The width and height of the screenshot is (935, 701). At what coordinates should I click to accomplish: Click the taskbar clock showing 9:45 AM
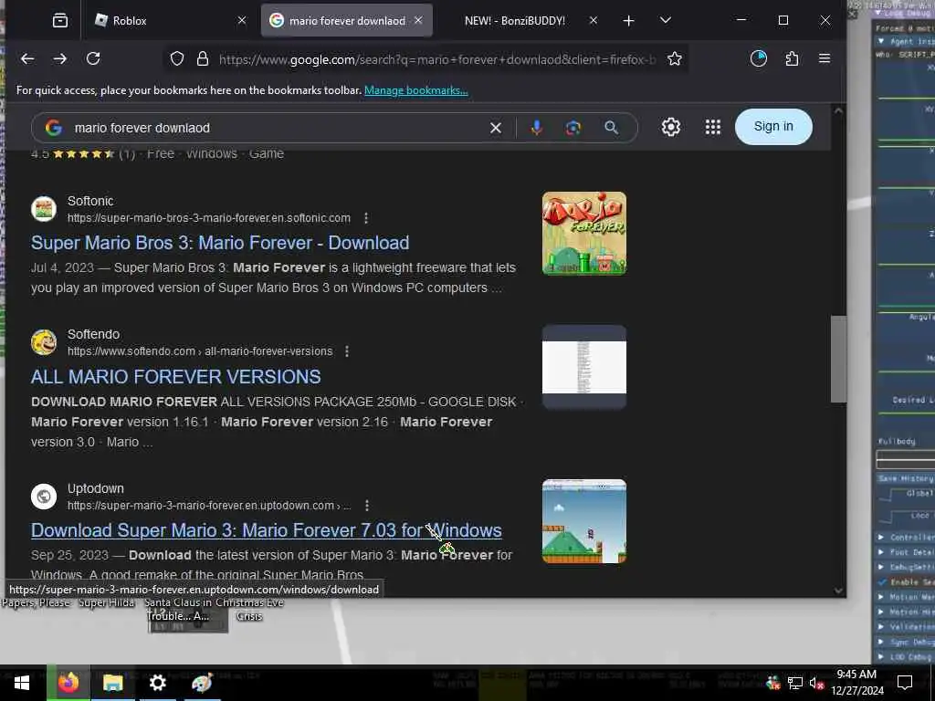click(856, 683)
